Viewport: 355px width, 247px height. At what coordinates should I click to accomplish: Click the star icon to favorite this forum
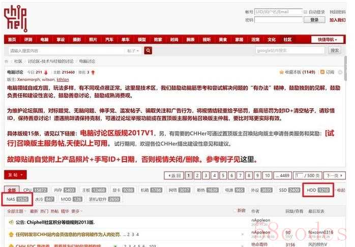pyautogui.click(x=281, y=72)
